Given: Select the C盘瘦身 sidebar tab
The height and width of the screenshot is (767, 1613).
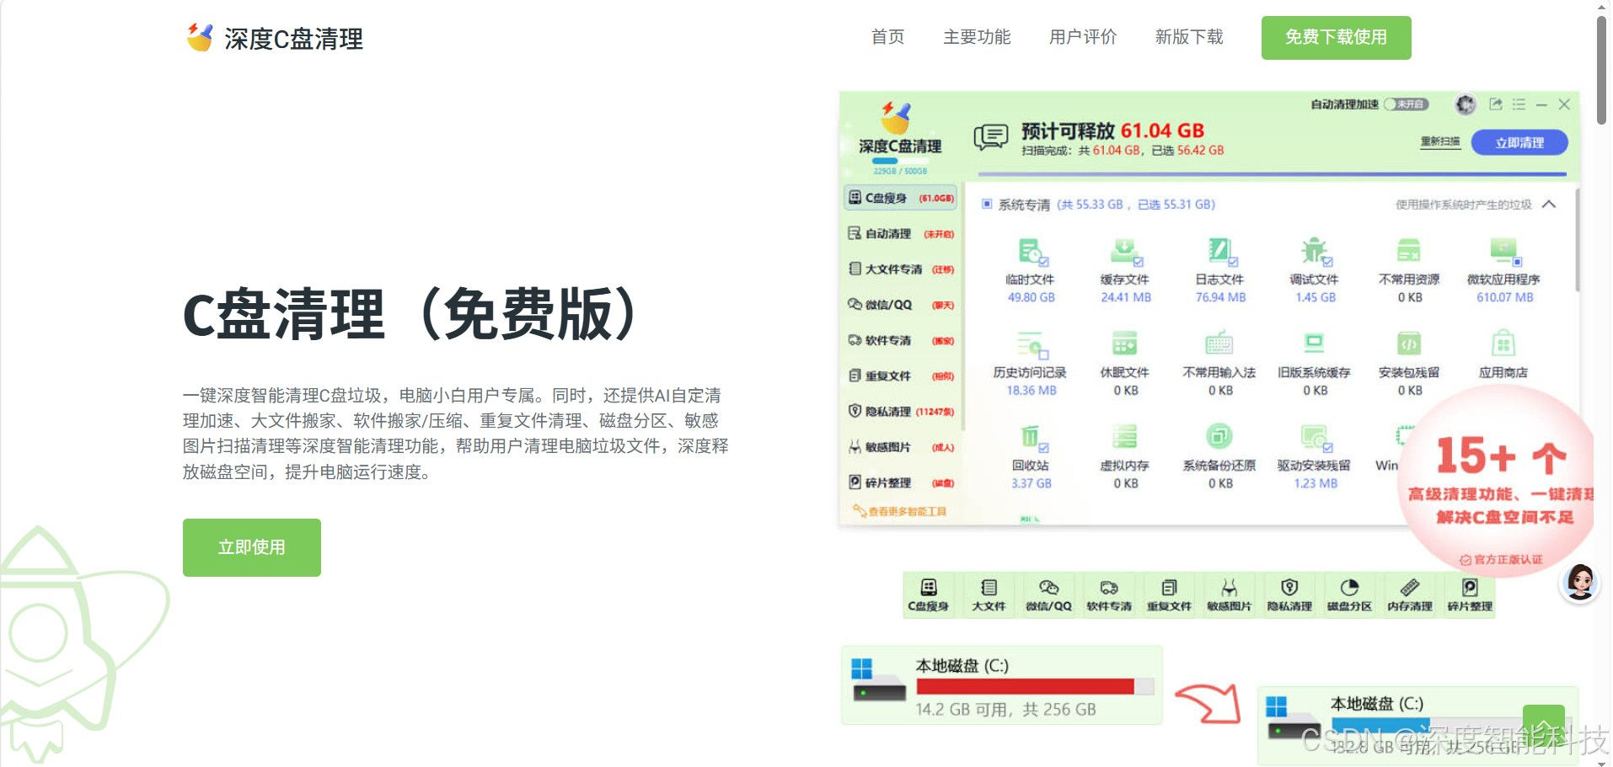Looking at the screenshot, I should [901, 198].
